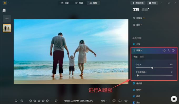Click the 导出 export button
Screen dimensions: 179x104
152,3
